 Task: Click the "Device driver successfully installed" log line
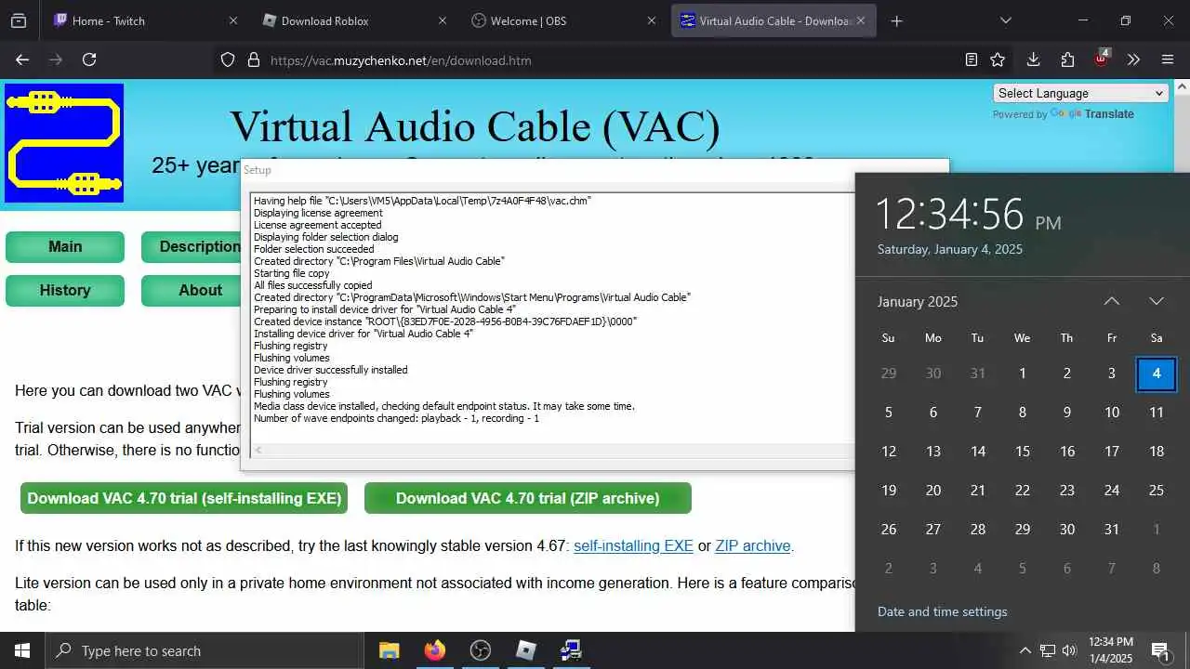pos(331,370)
